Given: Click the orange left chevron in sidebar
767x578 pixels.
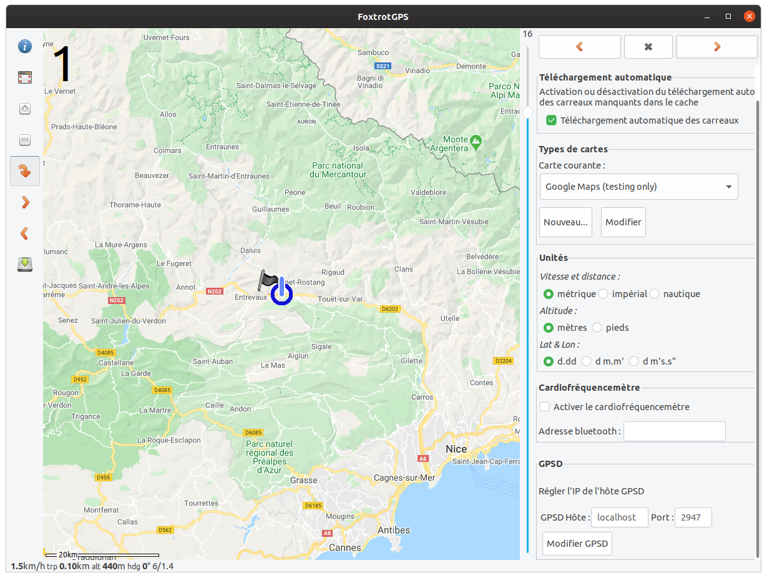Looking at the screenshot, I should 25,233.
